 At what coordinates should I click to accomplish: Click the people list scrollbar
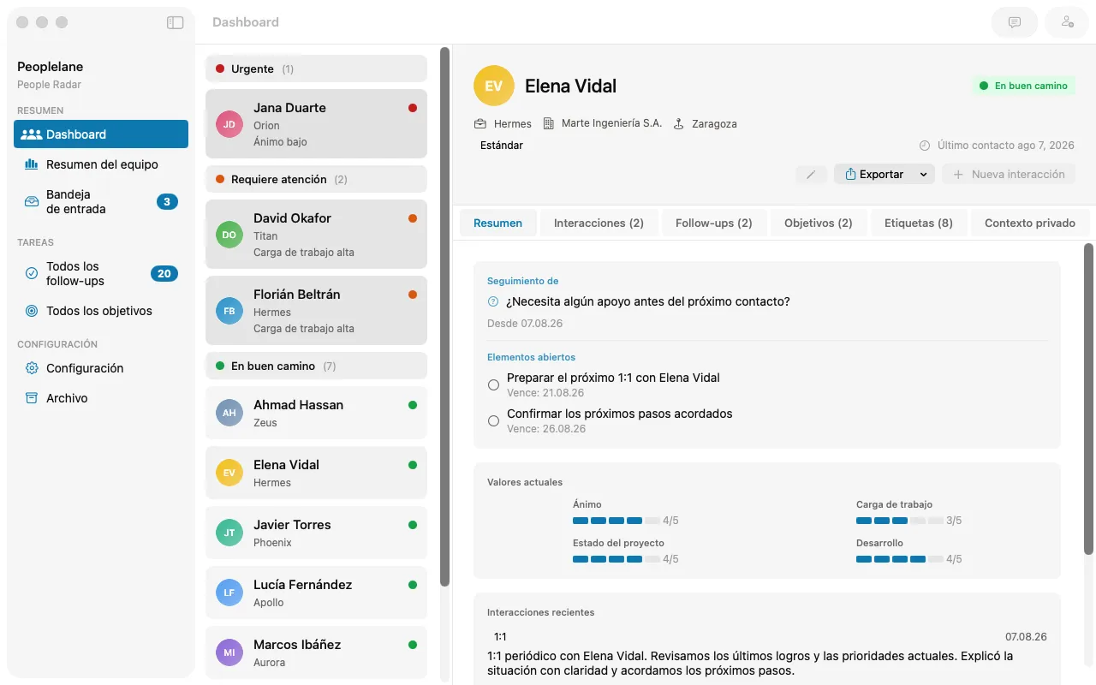tap(444, 317)
